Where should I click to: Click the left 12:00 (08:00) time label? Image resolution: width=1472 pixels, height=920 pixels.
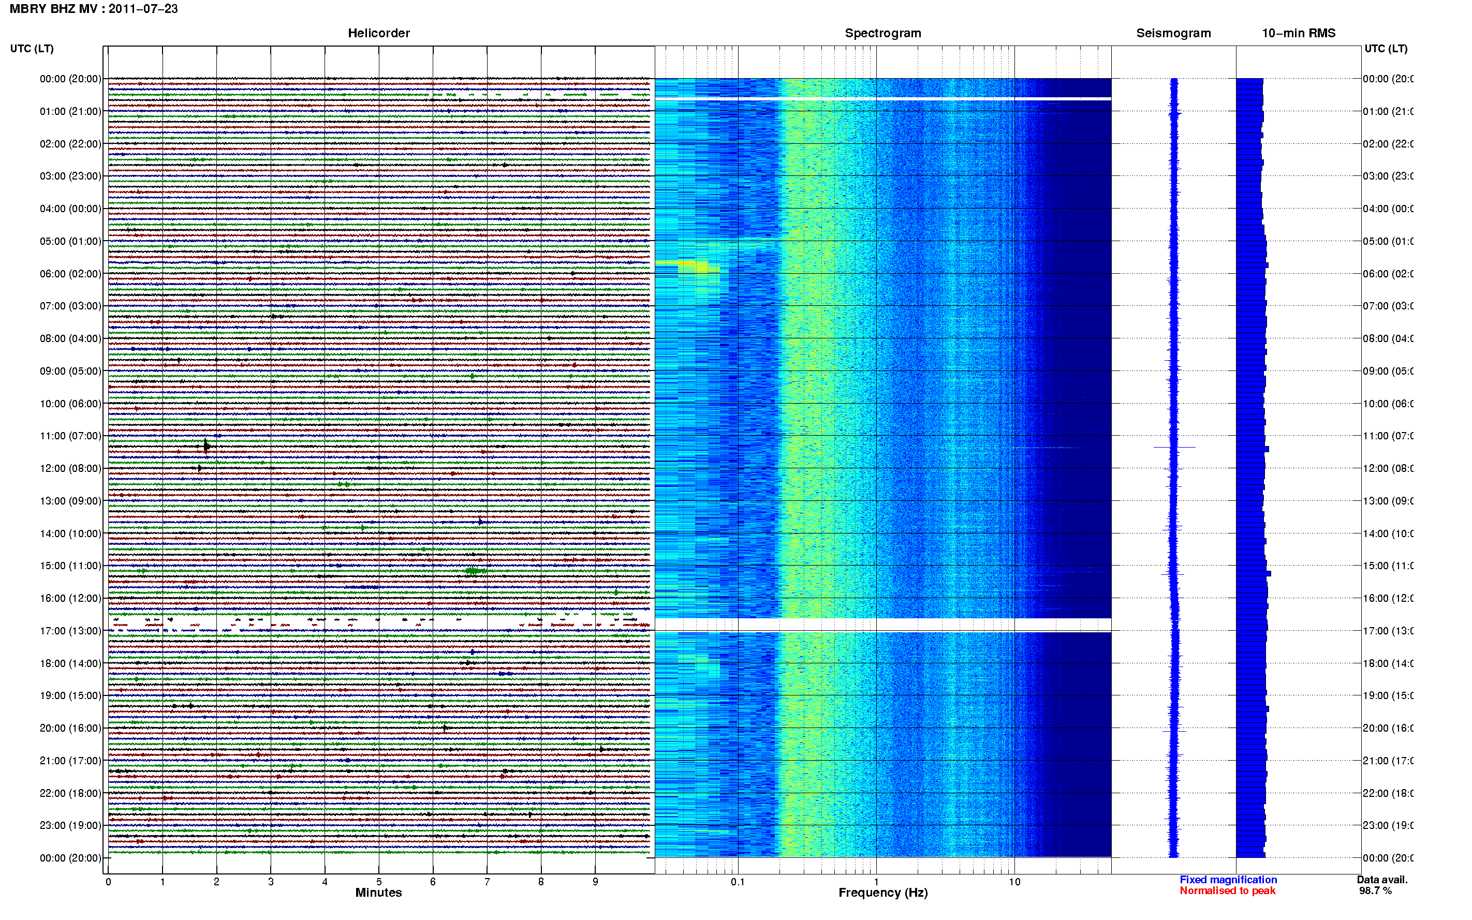click(x=70, y=468)
